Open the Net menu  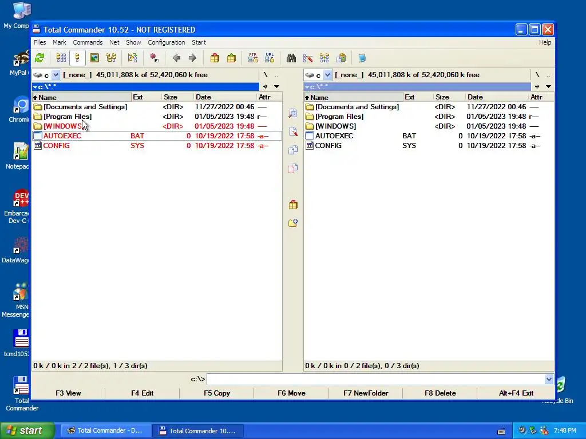[114, 42]
